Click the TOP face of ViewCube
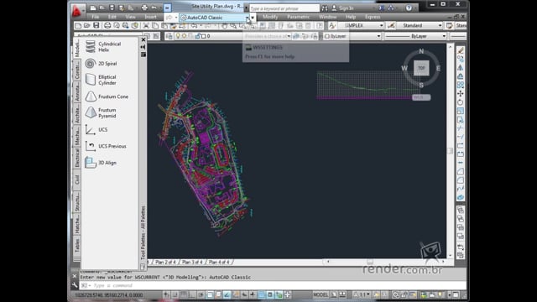Viewport: 537px width, 302px height. [421, 68]
